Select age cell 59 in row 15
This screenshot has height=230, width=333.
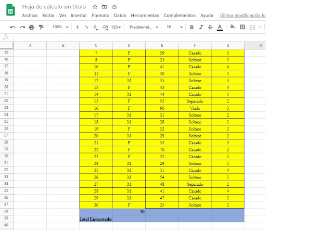[x=162, y=53]
